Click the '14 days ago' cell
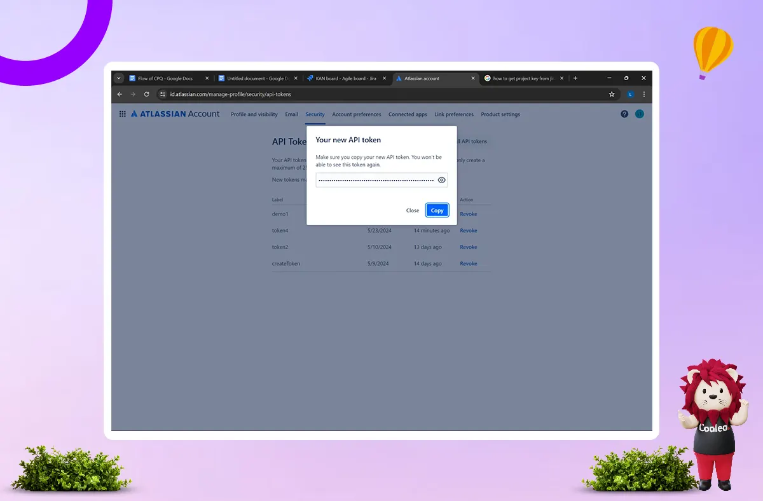The width and height of the screenshot is (763, 501). pyautogui.click(x=428, y=264)
